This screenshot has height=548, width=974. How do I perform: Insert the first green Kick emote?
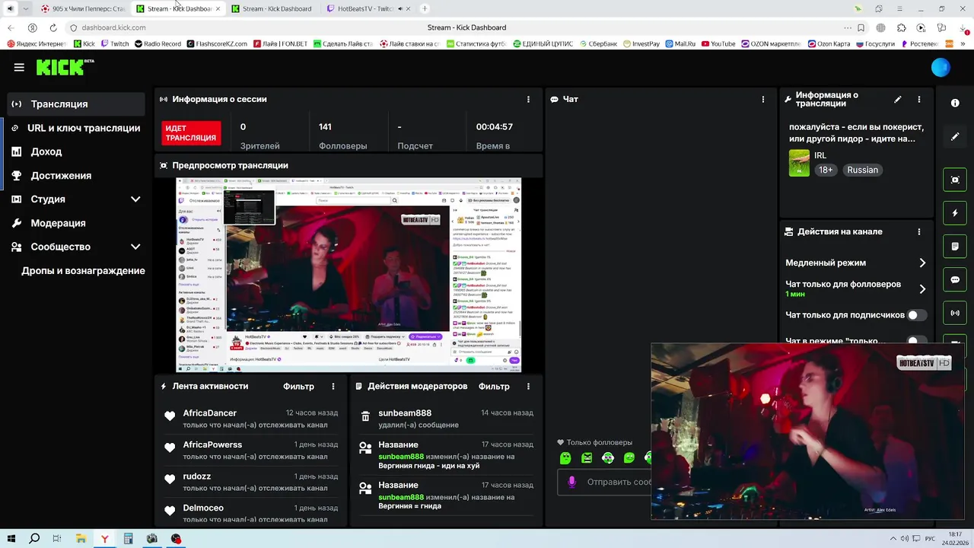click(x=565, y=457)
